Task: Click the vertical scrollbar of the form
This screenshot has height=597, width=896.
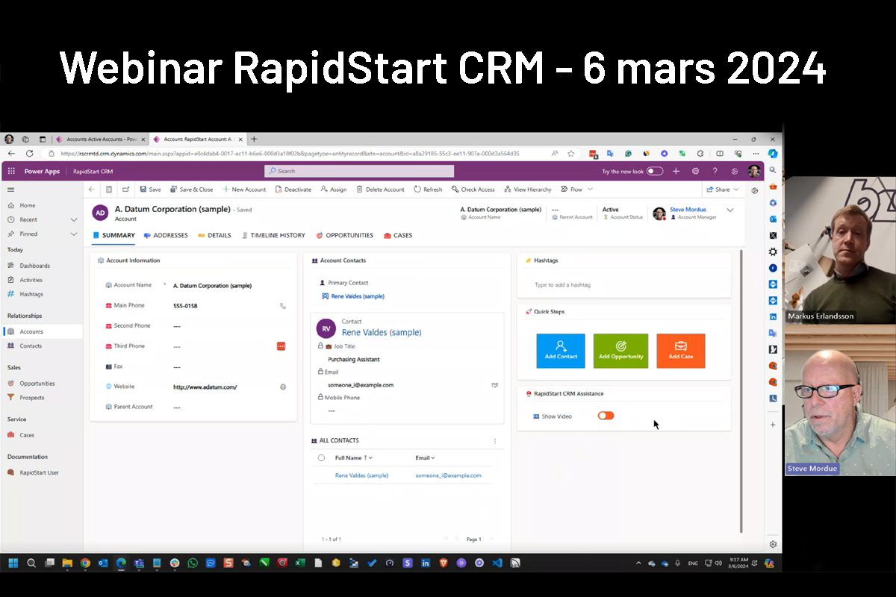Action: pos(741,388)
